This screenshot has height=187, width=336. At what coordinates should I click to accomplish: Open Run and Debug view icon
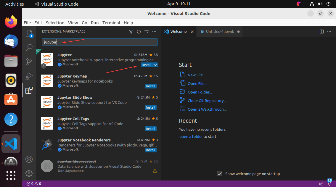[x=29, y=76]
